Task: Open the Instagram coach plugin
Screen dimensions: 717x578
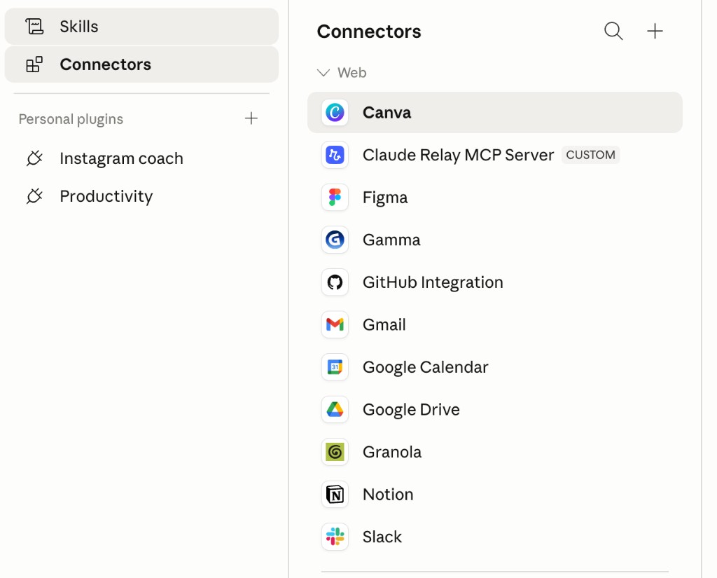Action: pos(121,158)
